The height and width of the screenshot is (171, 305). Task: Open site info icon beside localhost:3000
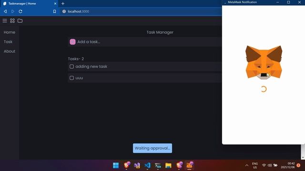pos(64,11)
